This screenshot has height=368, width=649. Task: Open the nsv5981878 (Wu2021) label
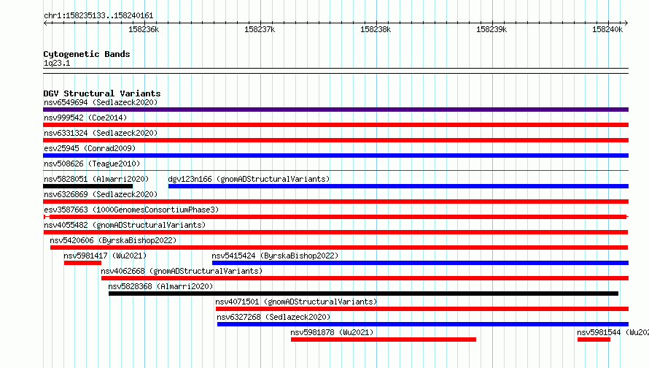click(332, 332)
